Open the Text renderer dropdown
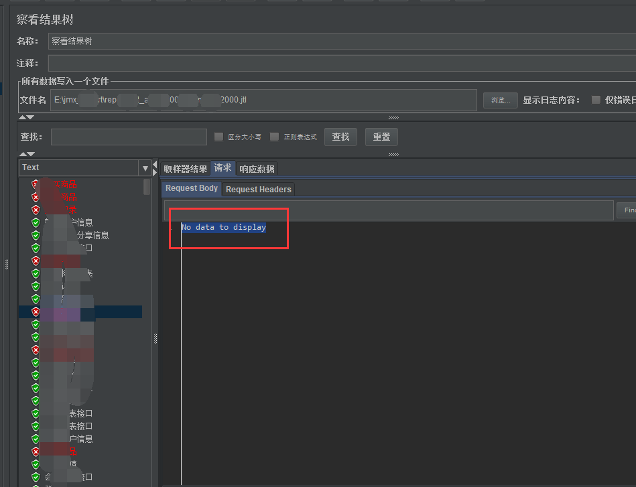 [x=144, y=167]
